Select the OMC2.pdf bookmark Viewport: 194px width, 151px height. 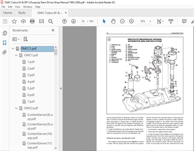coord(31,108)
